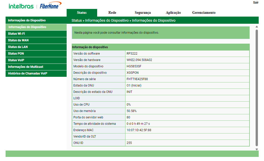Click the Versão de hardware label

(x=87, y=60)
